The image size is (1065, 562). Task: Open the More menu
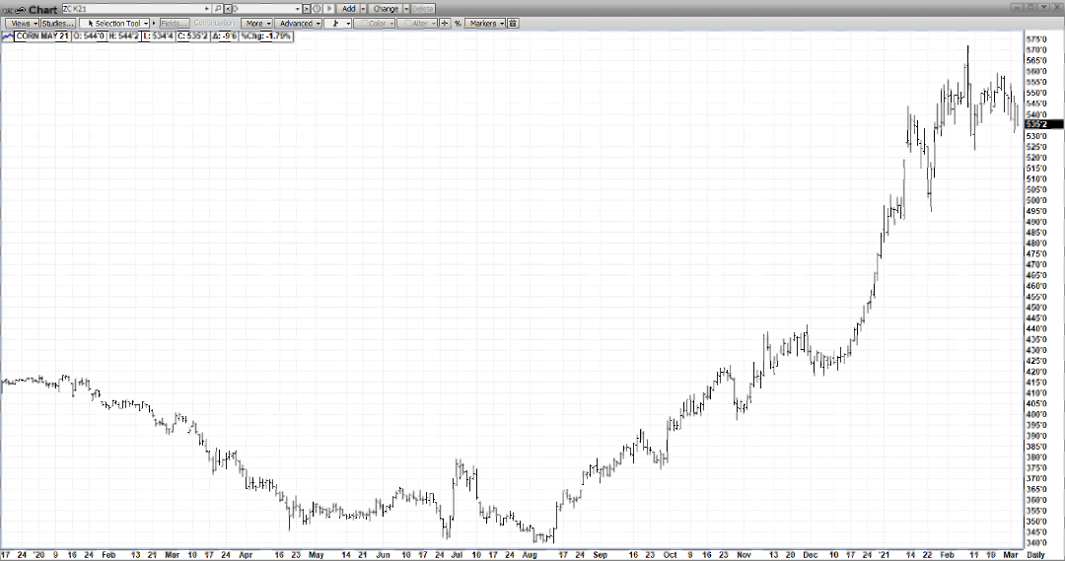coord(256,23)
